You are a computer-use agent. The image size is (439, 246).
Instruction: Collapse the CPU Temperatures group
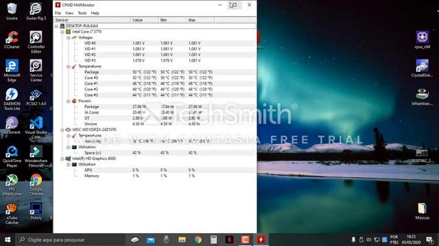pyautogui.click(x=69, y=66)
